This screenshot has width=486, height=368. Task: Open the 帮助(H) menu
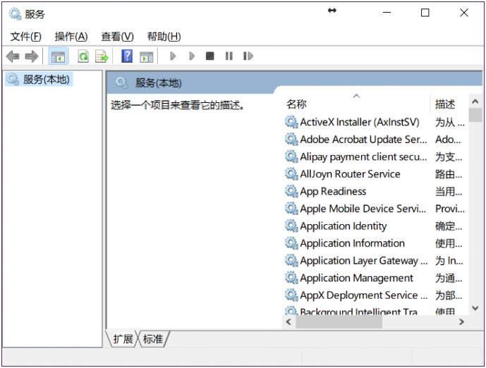coord(164,37)
